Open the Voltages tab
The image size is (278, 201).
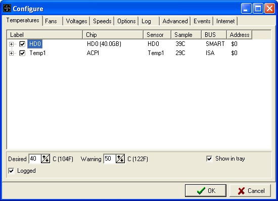76,21
